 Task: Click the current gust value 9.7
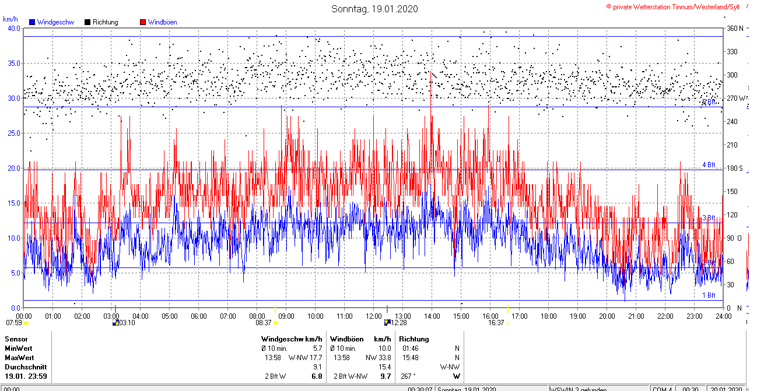pos(386,376)
